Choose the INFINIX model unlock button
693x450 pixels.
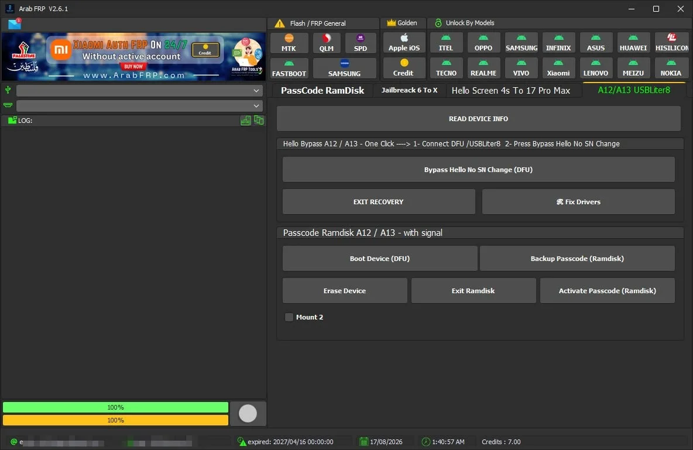(x=558, y=43)
